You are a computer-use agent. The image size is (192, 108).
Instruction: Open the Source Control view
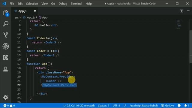pyautogui.click(x=6, y=35)
